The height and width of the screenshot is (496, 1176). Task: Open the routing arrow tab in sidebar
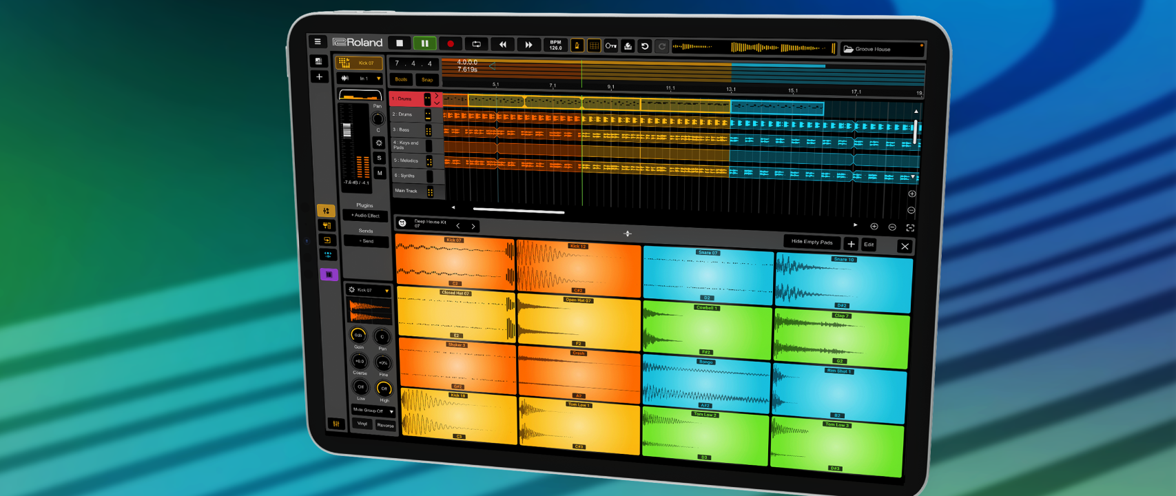pyautogui.click(x=327, y=240)
